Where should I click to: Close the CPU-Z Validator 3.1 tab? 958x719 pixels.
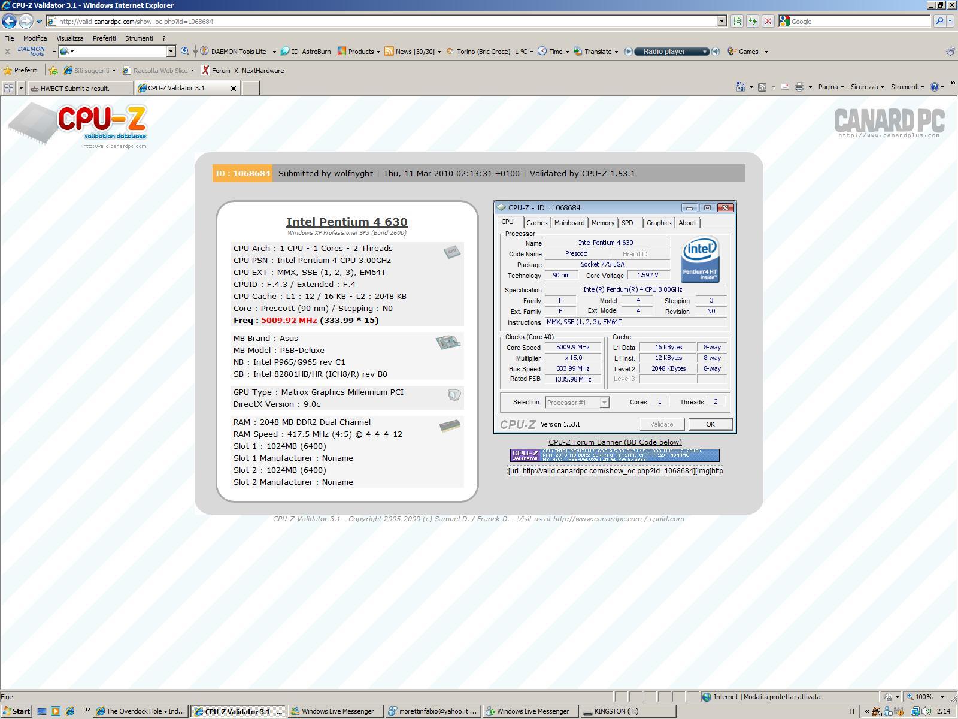(234, 88)
